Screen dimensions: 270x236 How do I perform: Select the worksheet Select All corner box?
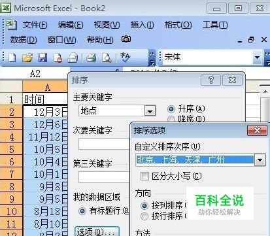point(11,87)
